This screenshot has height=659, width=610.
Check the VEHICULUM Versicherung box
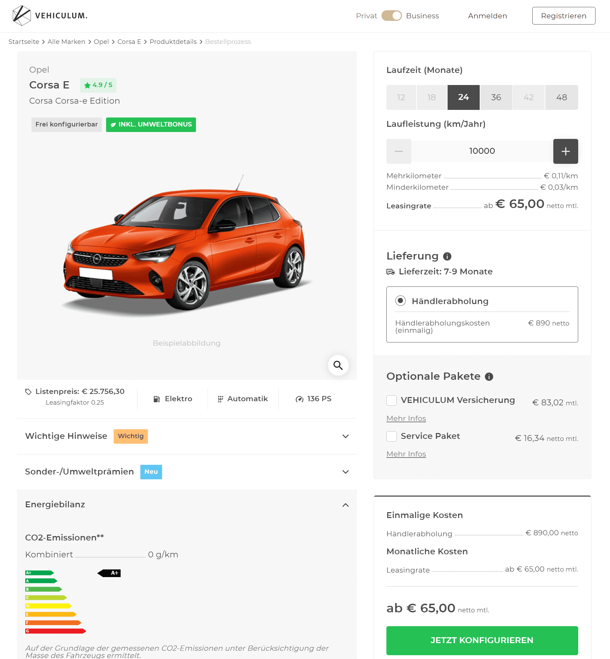point(392,401)
